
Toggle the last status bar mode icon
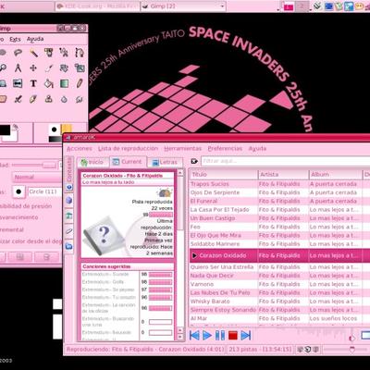tap(315, 350)
